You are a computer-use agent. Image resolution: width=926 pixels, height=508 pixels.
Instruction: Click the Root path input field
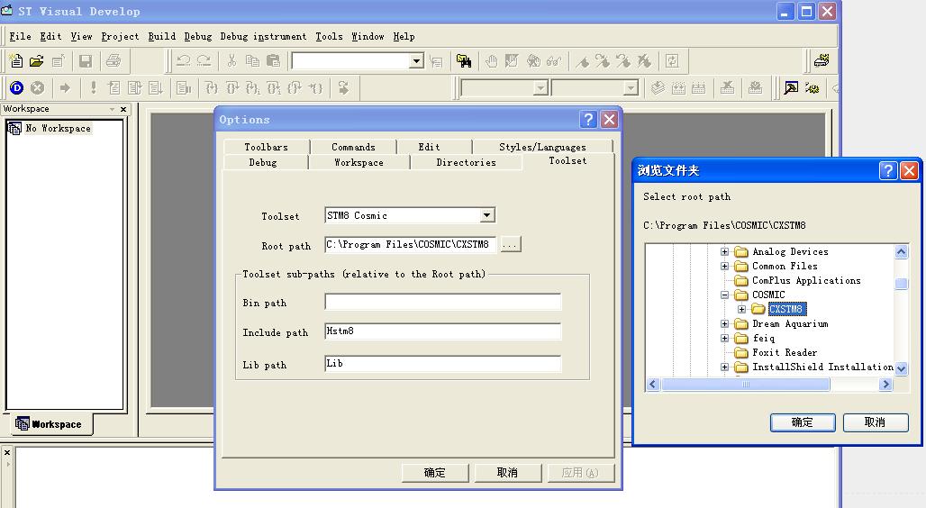point(410,244)
